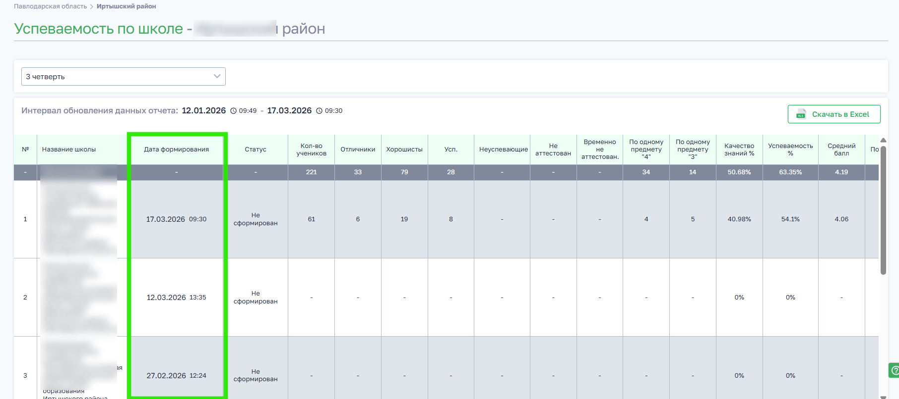899x399 pixels.
Task: Click the Статус column header
Action: click(x=256, y=150)
